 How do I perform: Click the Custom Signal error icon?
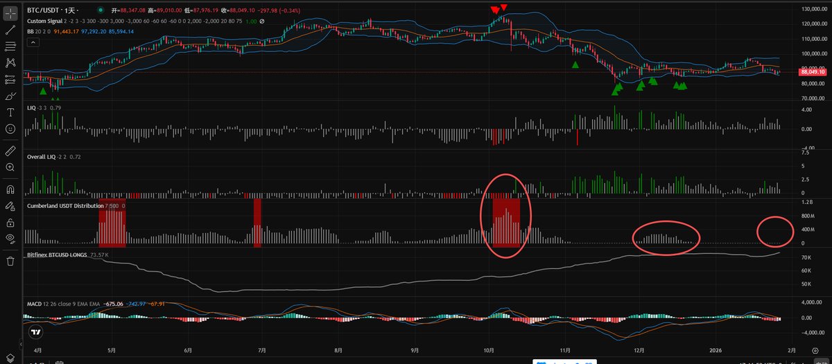(261, 21)
